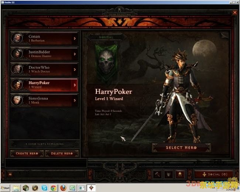Open the banner mask icon in bottom bar
Viewport: 240px width, 192px height.
[x=168, y=174]
